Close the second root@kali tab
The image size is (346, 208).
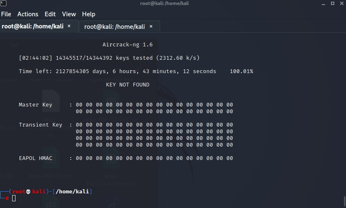point(151,26)
